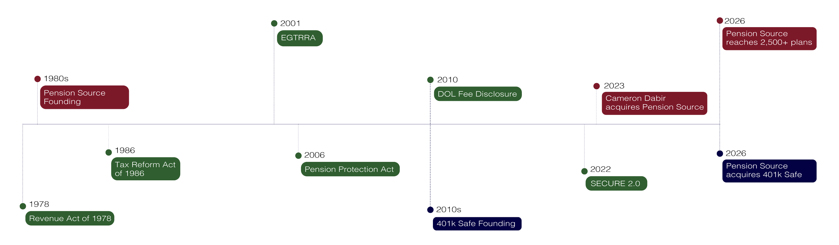Screen dimensions: 839x245
Task: Click the year text 2006
Action: tap(314, 155)
